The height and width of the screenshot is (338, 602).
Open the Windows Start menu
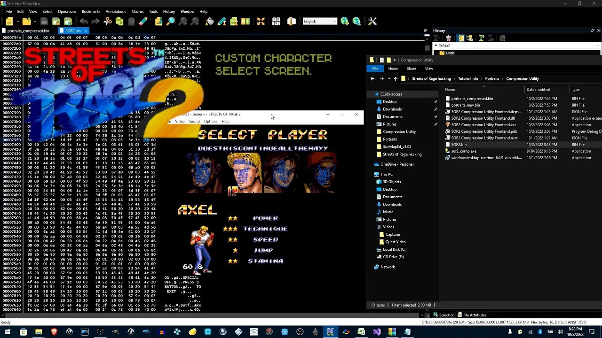pos(8,332)
